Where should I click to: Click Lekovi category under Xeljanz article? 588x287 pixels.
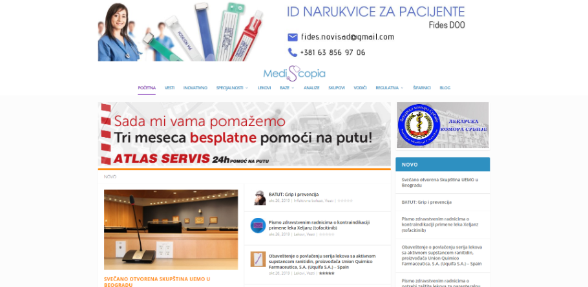pos(299,234)
